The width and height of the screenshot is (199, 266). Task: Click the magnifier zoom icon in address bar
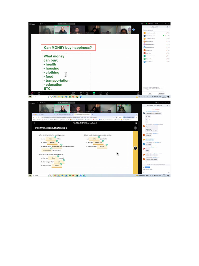coord(114,117)
